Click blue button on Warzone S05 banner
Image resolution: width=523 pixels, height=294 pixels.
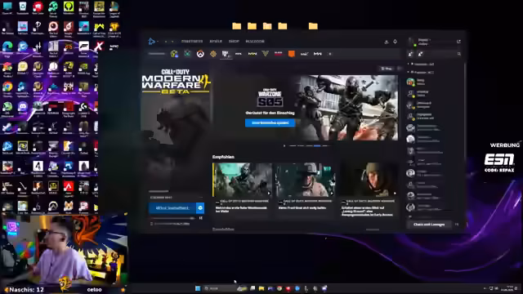click(x=270, y=123)
